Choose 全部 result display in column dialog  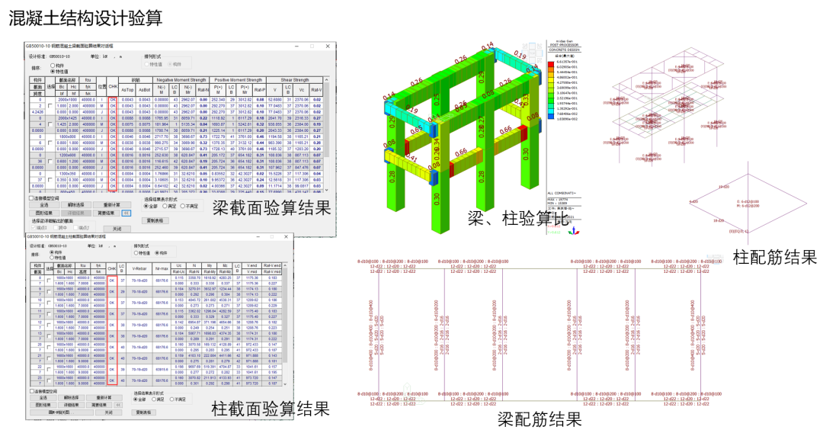point(135,399)
